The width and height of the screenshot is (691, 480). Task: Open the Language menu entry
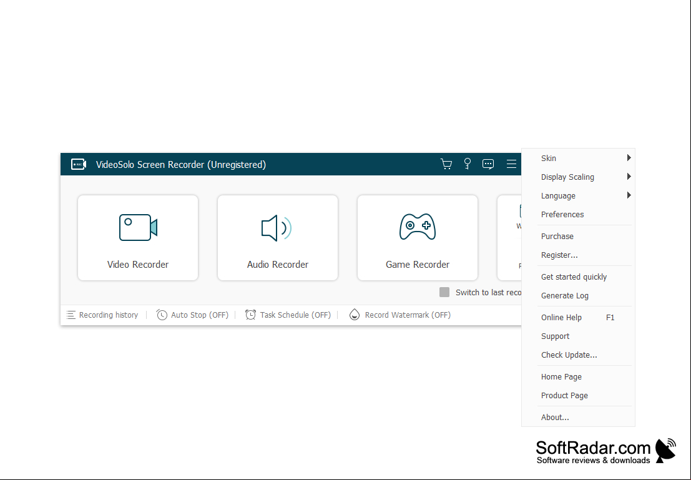[x=578, y=196]
